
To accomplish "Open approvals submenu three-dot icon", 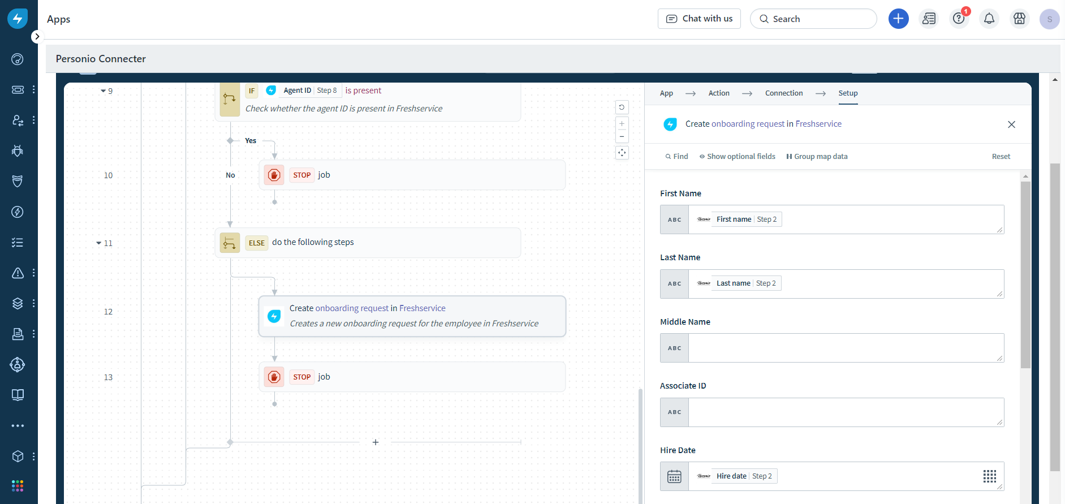I will (x=34, y=334).
